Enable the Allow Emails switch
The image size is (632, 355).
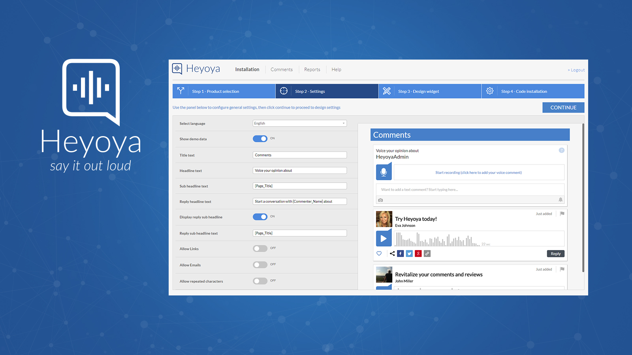click(260, 265)
